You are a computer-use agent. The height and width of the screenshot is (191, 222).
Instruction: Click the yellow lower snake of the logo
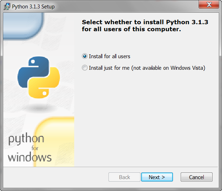(47, 85)
